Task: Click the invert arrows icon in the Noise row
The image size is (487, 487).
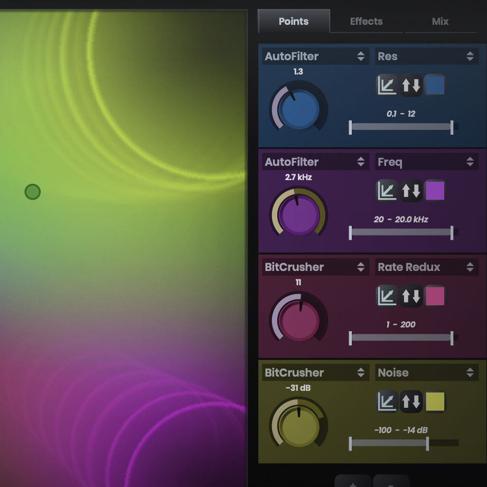Action: tap(411, 401)
